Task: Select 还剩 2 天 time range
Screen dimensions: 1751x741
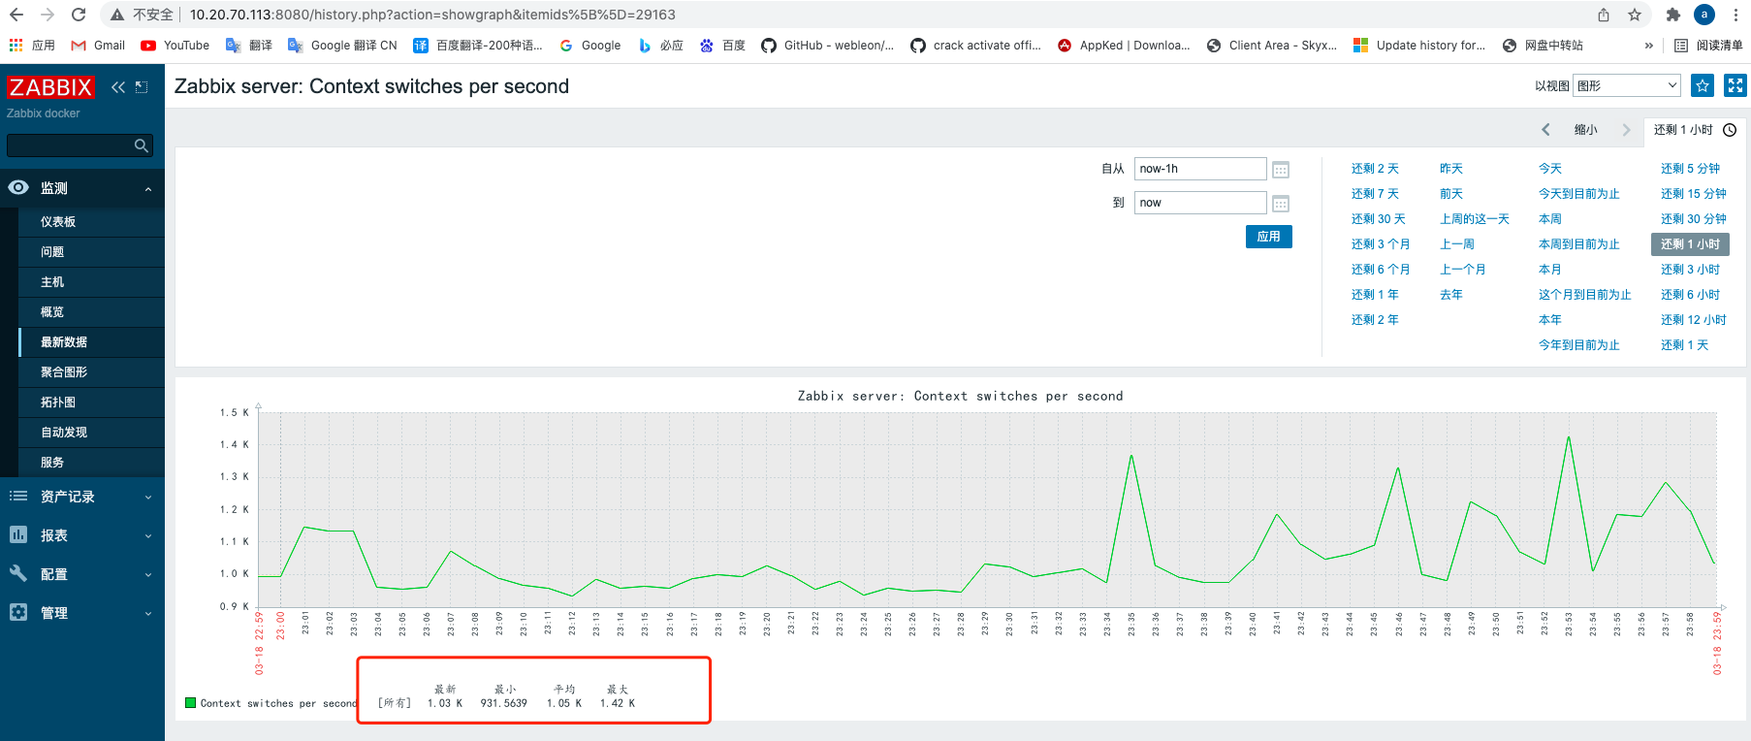Action: [x=1375, y=169]
